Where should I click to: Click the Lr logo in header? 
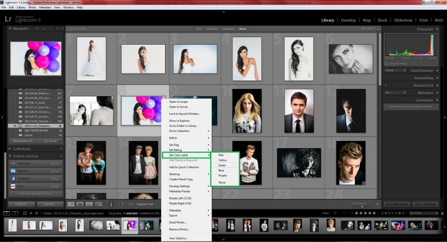(x=8, y=19)
